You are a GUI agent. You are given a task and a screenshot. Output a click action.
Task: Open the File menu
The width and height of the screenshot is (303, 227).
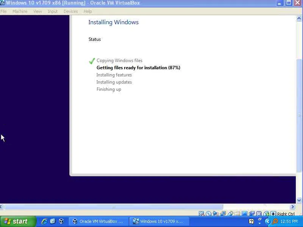tap(3, 11)
